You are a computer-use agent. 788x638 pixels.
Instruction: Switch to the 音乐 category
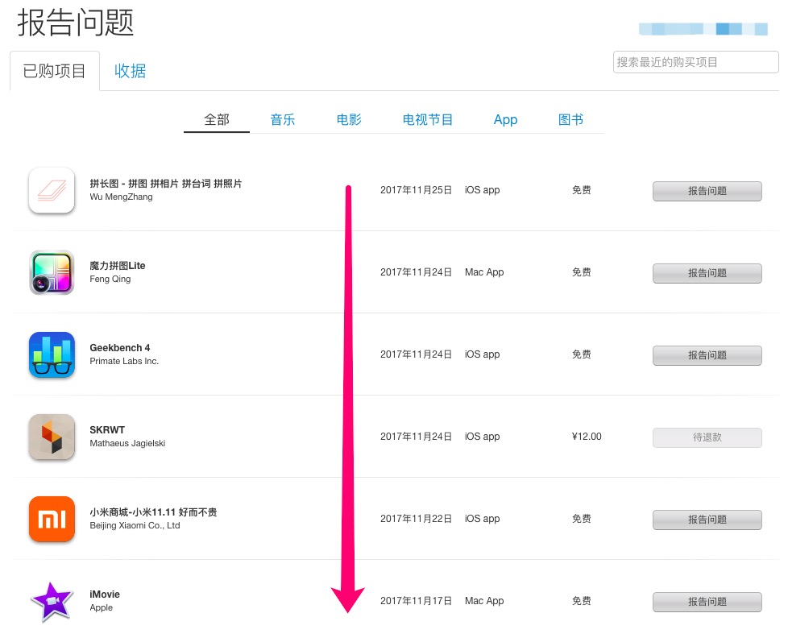click(283, 118)
